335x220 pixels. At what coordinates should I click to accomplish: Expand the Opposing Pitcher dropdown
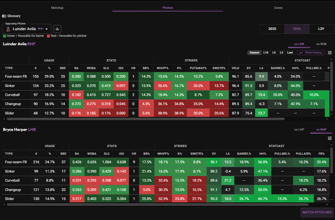tap(47, 29)
